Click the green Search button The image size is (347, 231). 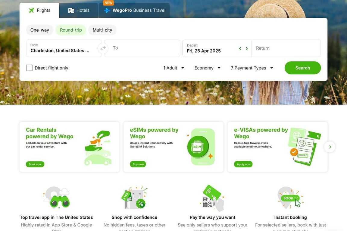pyautogui.click(x=302, y=68)
